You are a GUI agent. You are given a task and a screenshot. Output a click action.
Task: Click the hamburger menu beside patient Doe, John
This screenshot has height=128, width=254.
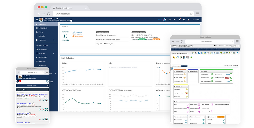pyautogui.click(x=37, y=20)
